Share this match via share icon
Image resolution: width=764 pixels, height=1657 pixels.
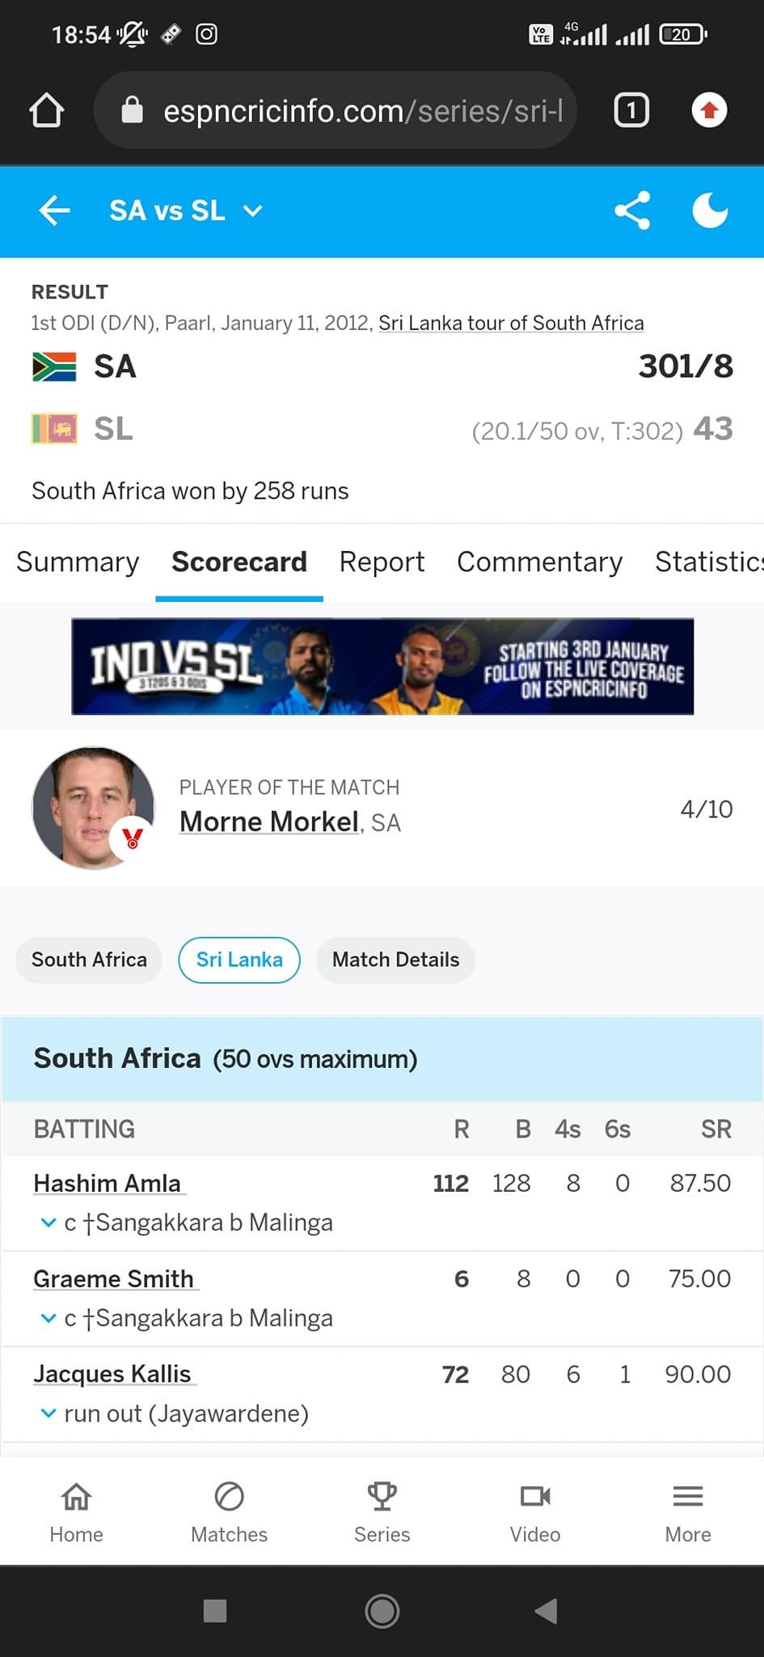click(632, 211)
